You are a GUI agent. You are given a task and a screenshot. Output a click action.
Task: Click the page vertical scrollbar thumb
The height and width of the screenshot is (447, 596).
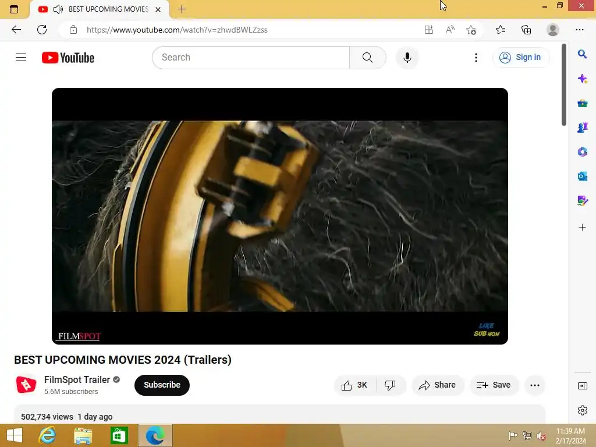tap(564, 84)
